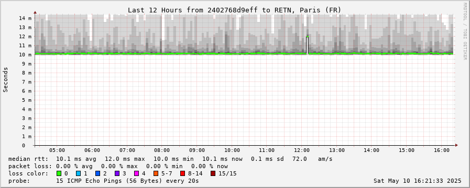This screenshot has width=470, height=188.
Task: Click the Sat May 10 timestamp
Action: [x=417, y=181]
